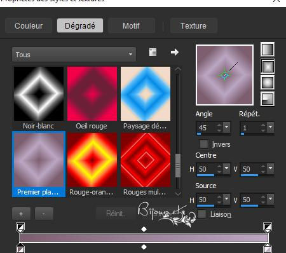Open the gradient list view options icon
Screen dimensions: 286x253
click(153, 52)
